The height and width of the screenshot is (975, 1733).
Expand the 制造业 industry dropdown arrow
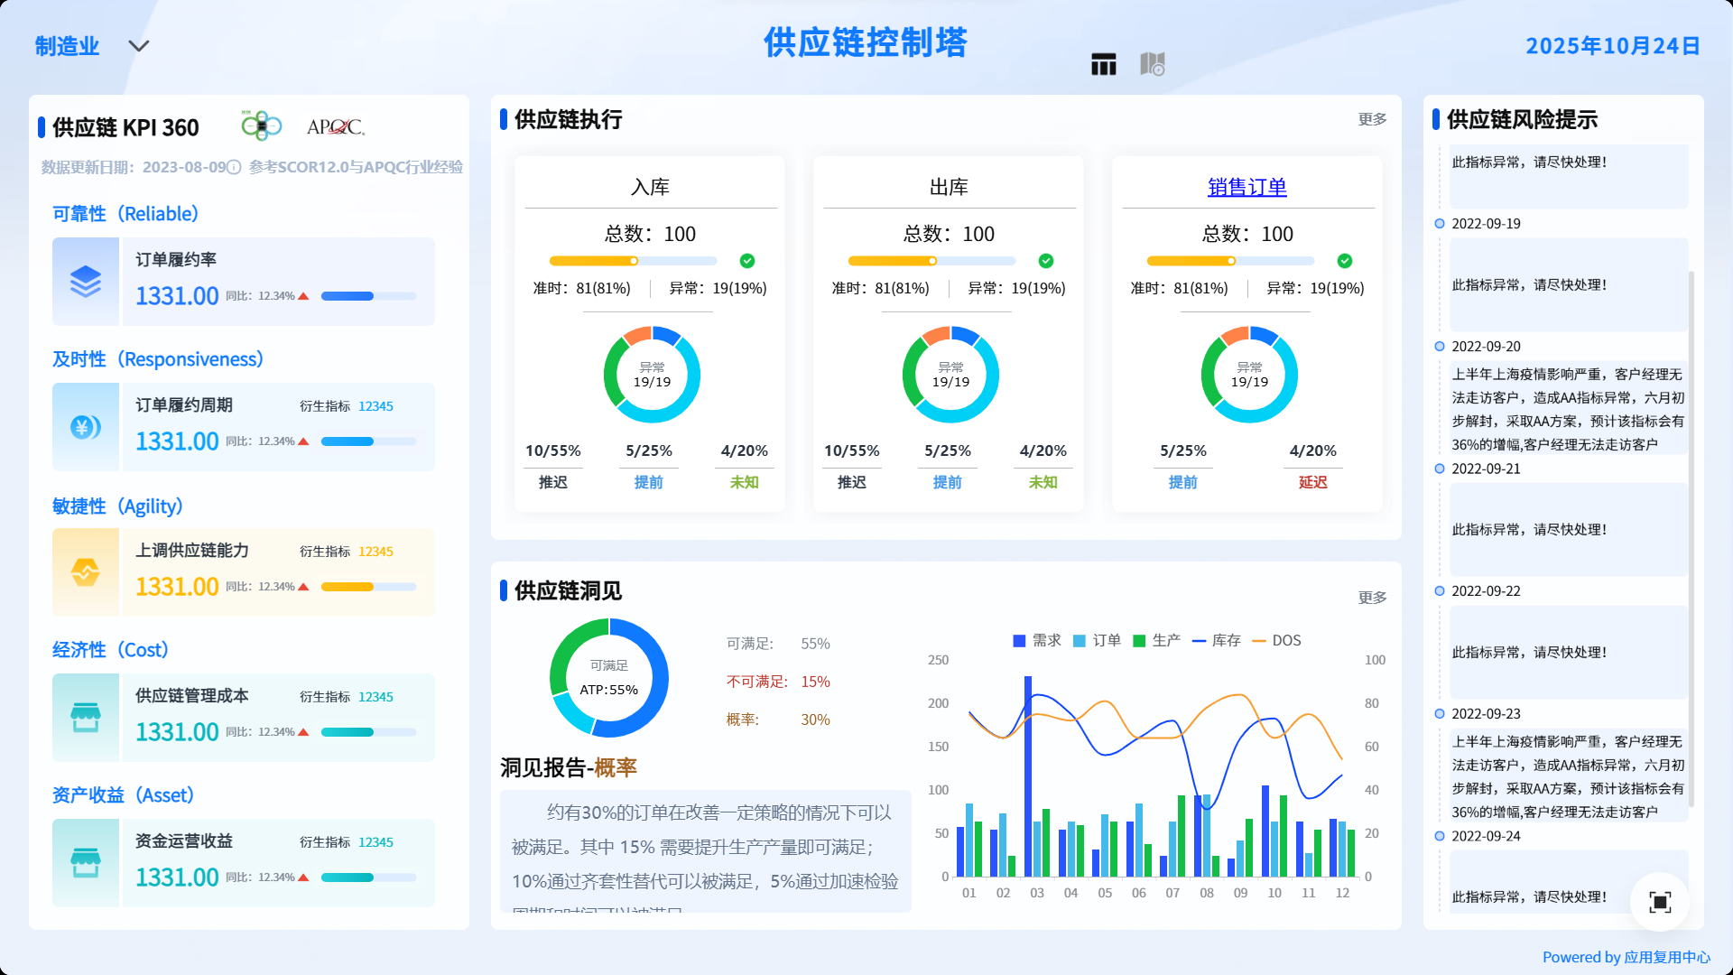138,46
